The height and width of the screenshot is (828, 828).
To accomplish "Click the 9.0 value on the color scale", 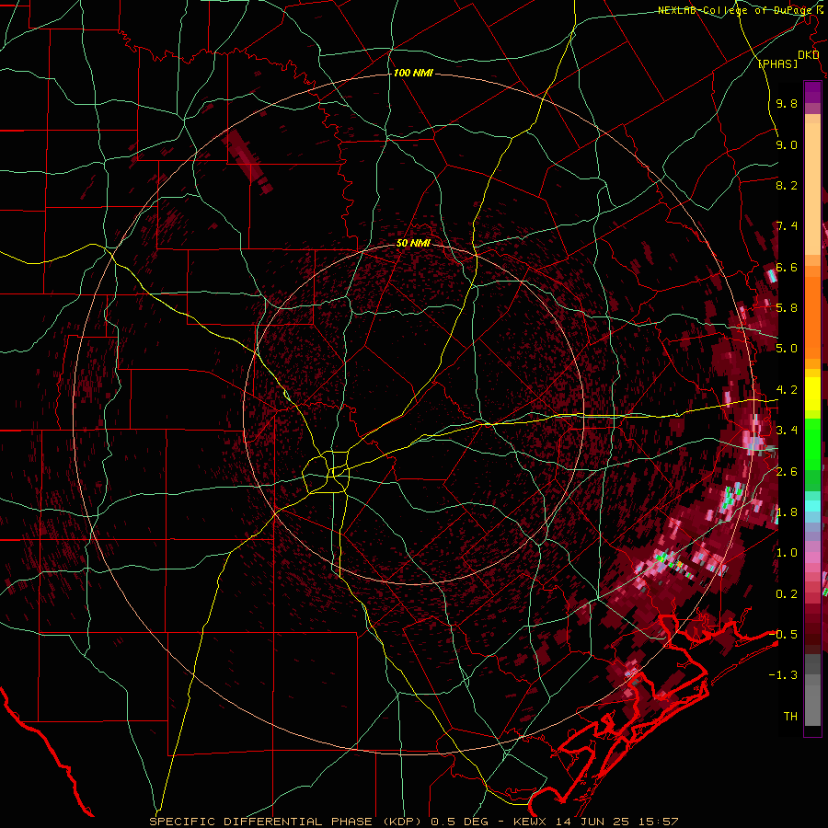I will coord(787,144).
